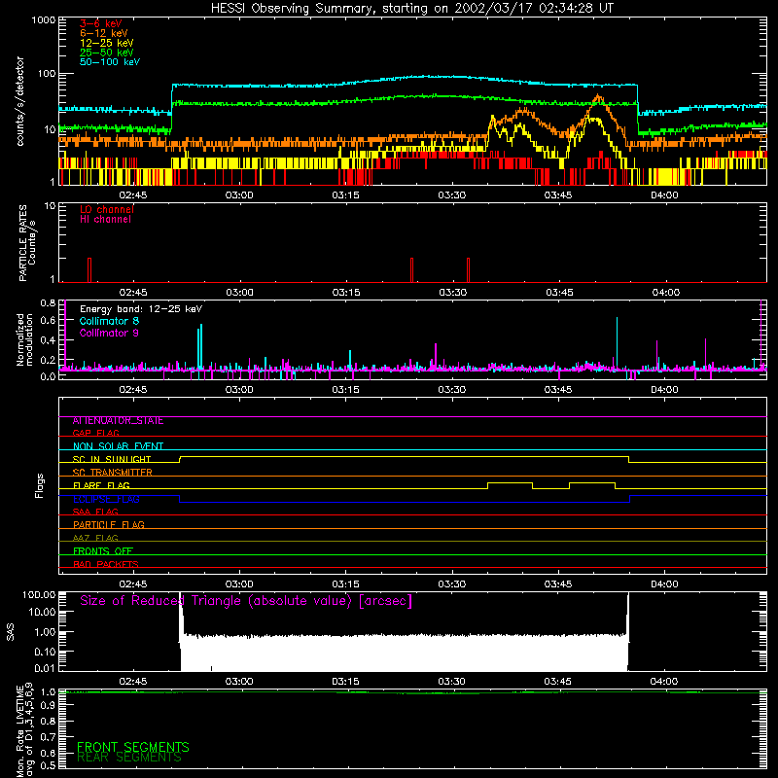Screen dimensions: 778x778
Task: Select the FLARE_FLAG label
Action: [101, 485]
